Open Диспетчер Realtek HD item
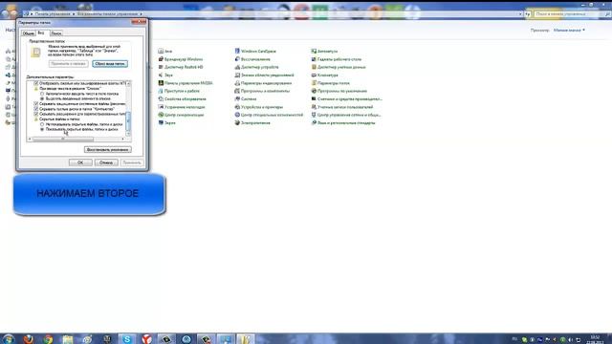 coord(181,67)
